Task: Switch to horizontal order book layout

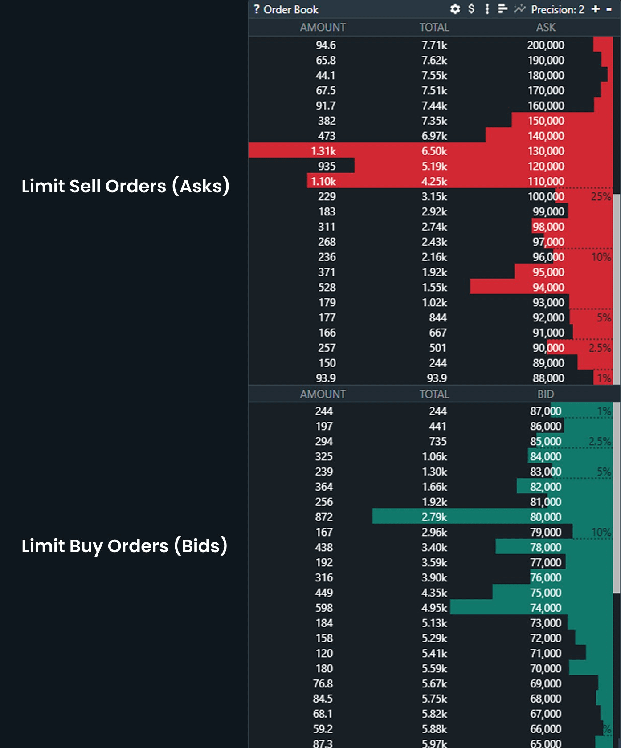Action: click(503, 9)
